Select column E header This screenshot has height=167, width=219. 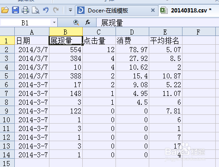[165, 32]
